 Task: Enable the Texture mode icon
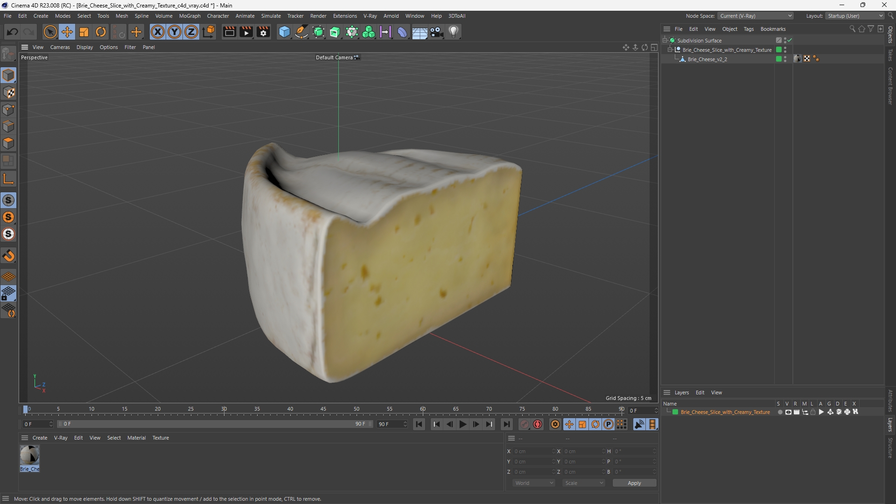tap(9, 92)
